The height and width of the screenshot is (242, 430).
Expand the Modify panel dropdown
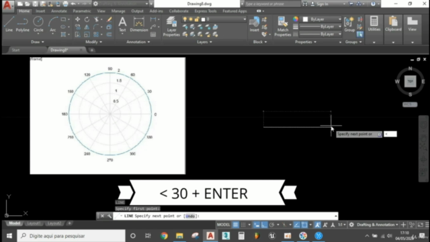(93, 42)
